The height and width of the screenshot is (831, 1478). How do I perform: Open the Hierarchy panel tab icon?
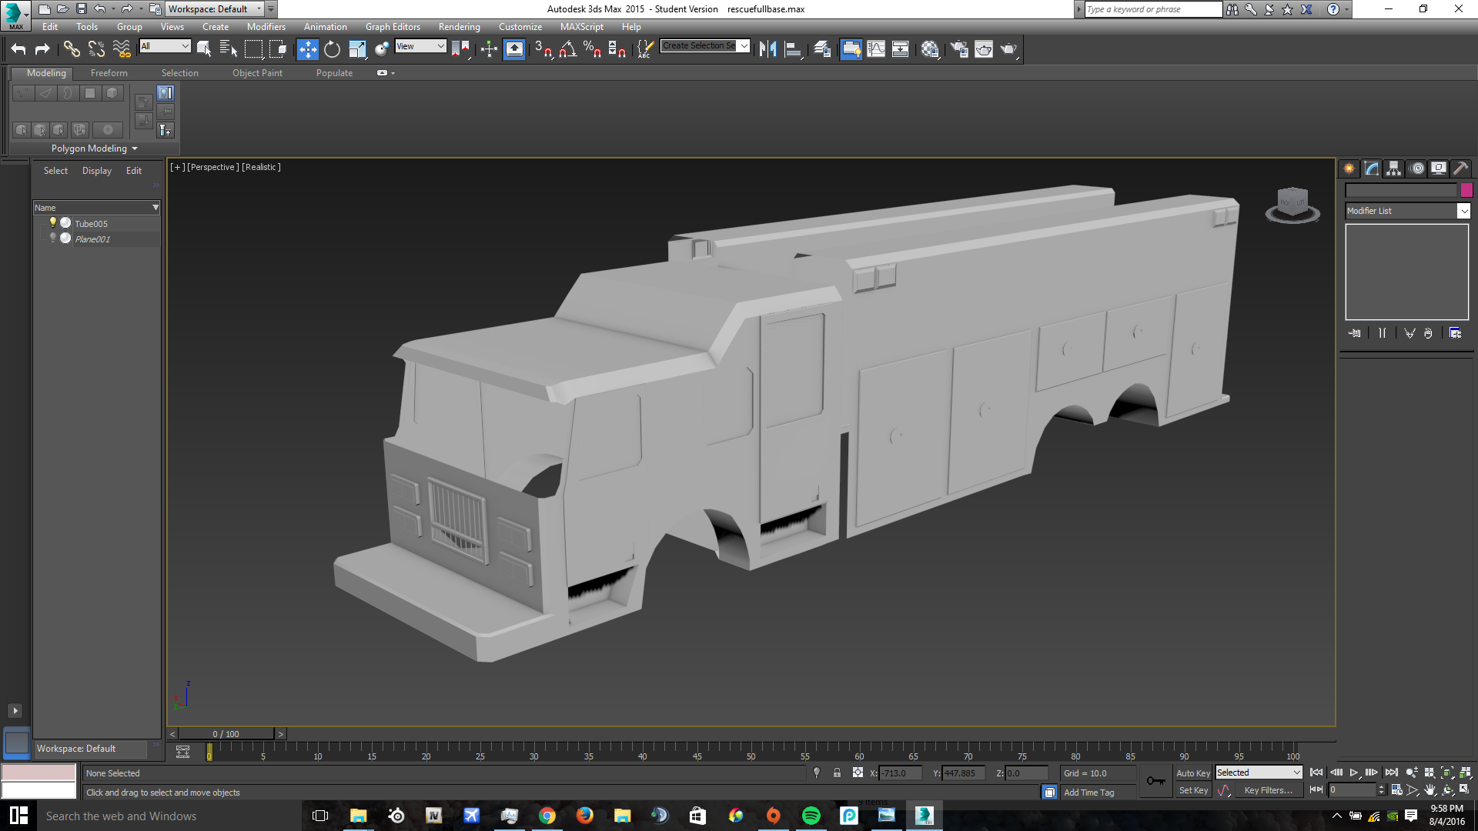(x=1393, y=169)
